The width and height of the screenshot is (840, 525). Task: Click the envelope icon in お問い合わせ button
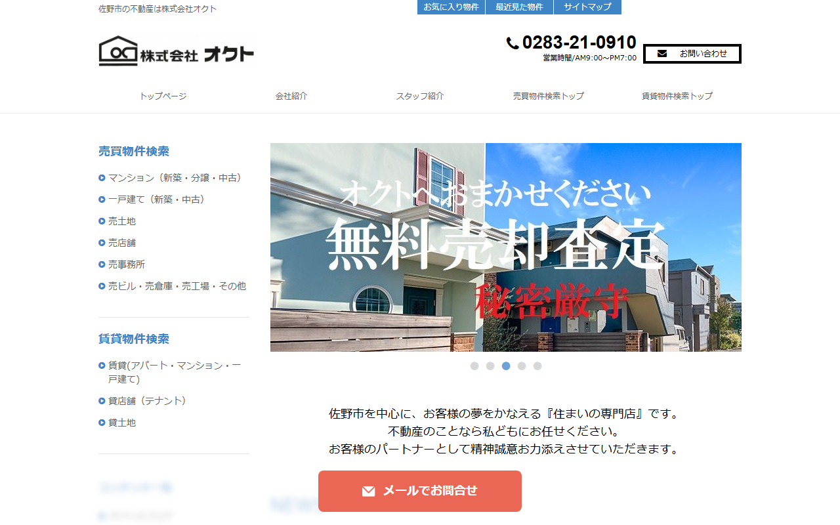[662, 54]
